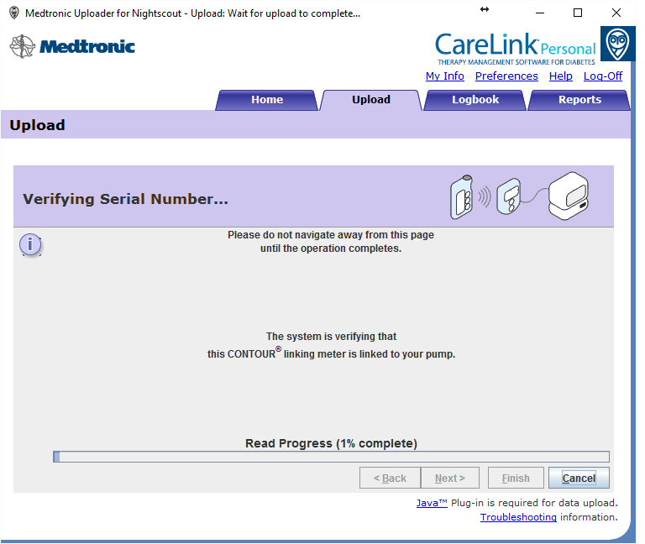
Task: Click the information icon
Action: point(30,244)
